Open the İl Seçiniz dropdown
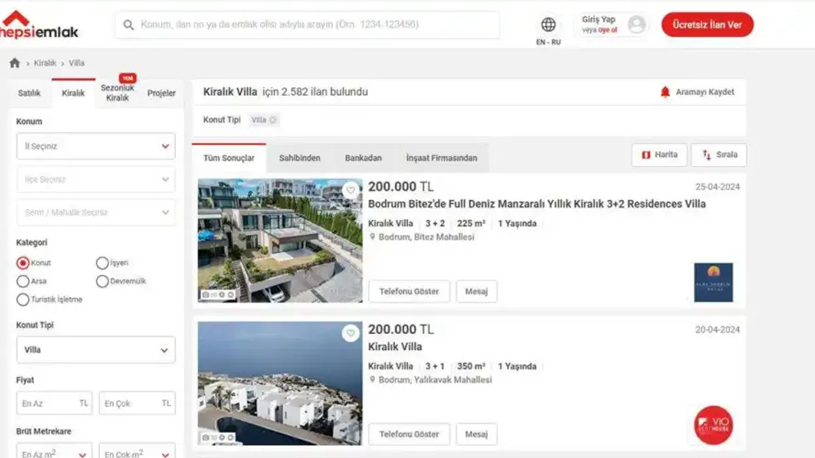 [96, 146]
